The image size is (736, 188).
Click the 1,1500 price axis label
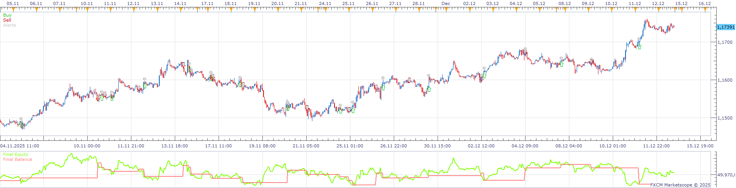click(725, 118)
